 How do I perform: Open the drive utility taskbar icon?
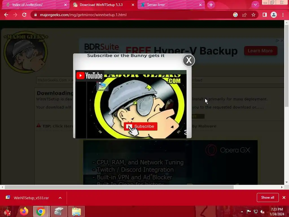[59, 211]
